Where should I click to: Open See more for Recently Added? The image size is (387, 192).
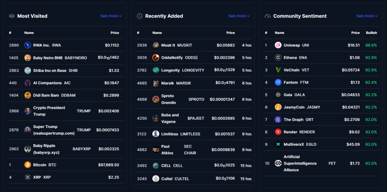coord(239,16)
